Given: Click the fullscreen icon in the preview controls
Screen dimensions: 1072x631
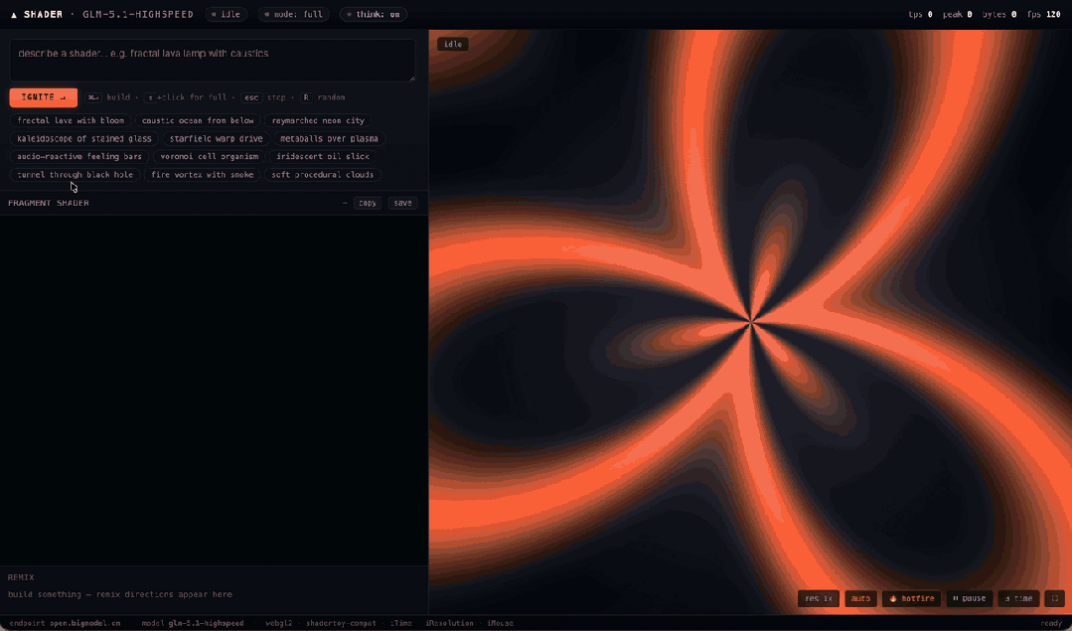Looking at the screenshot, I should coord(1055,598).
